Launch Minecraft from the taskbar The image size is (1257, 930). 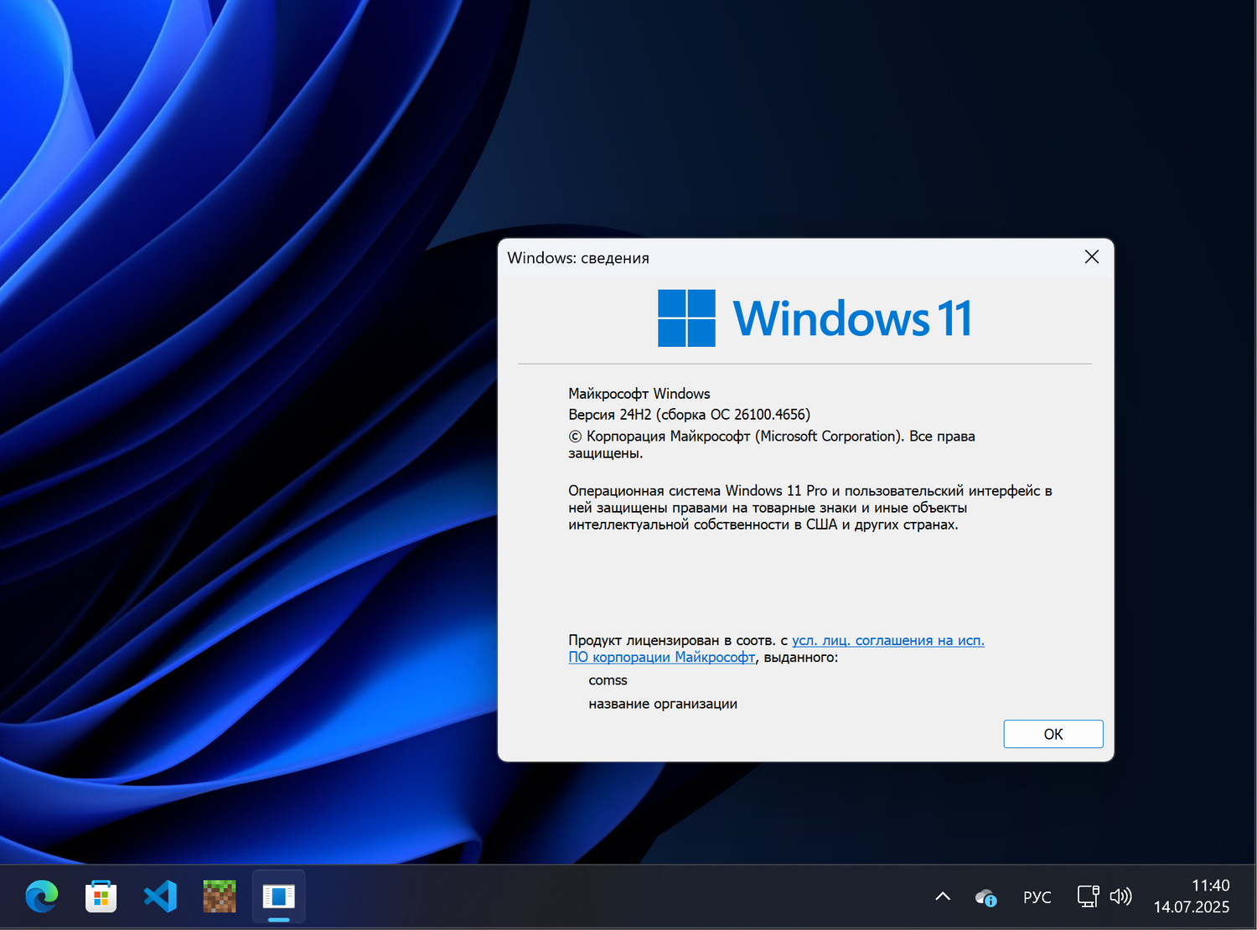[220, 896]
